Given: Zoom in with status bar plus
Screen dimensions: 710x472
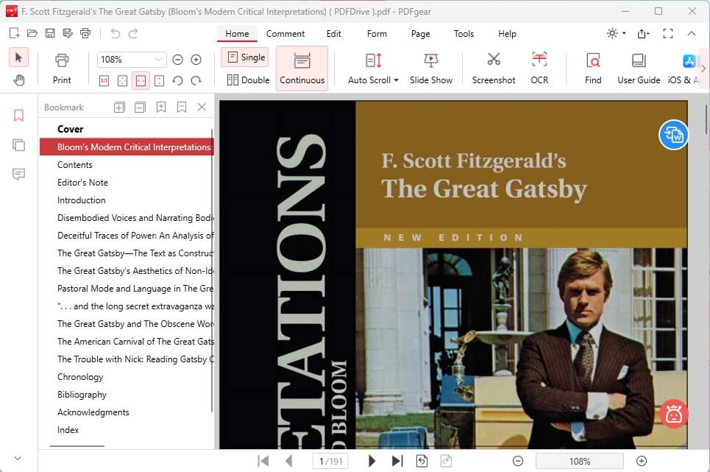Looking at the screenshot, I should point(641,461).
